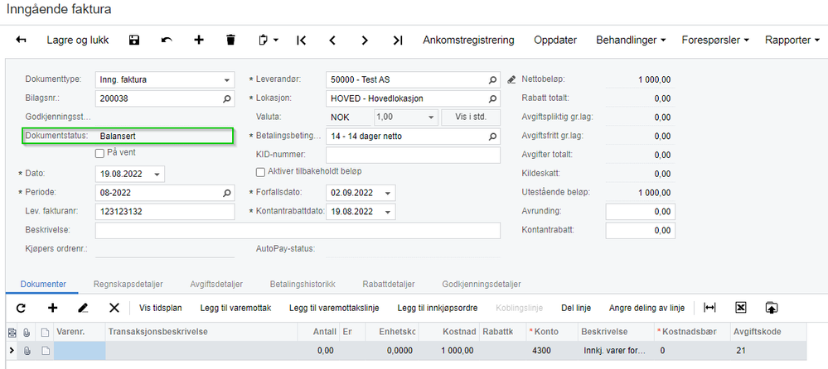Click the Oppdater button

(555, 40)
